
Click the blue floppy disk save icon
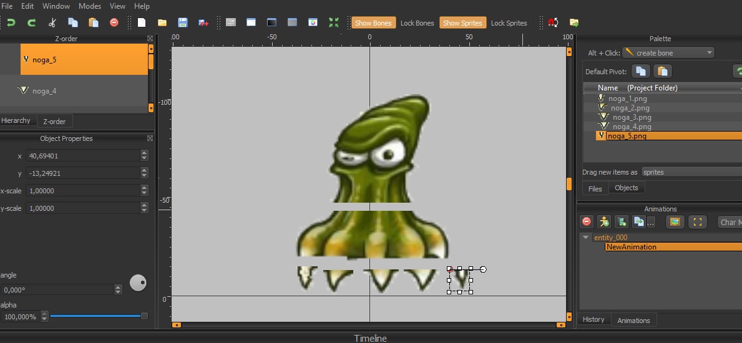click(x=183, y=22)
